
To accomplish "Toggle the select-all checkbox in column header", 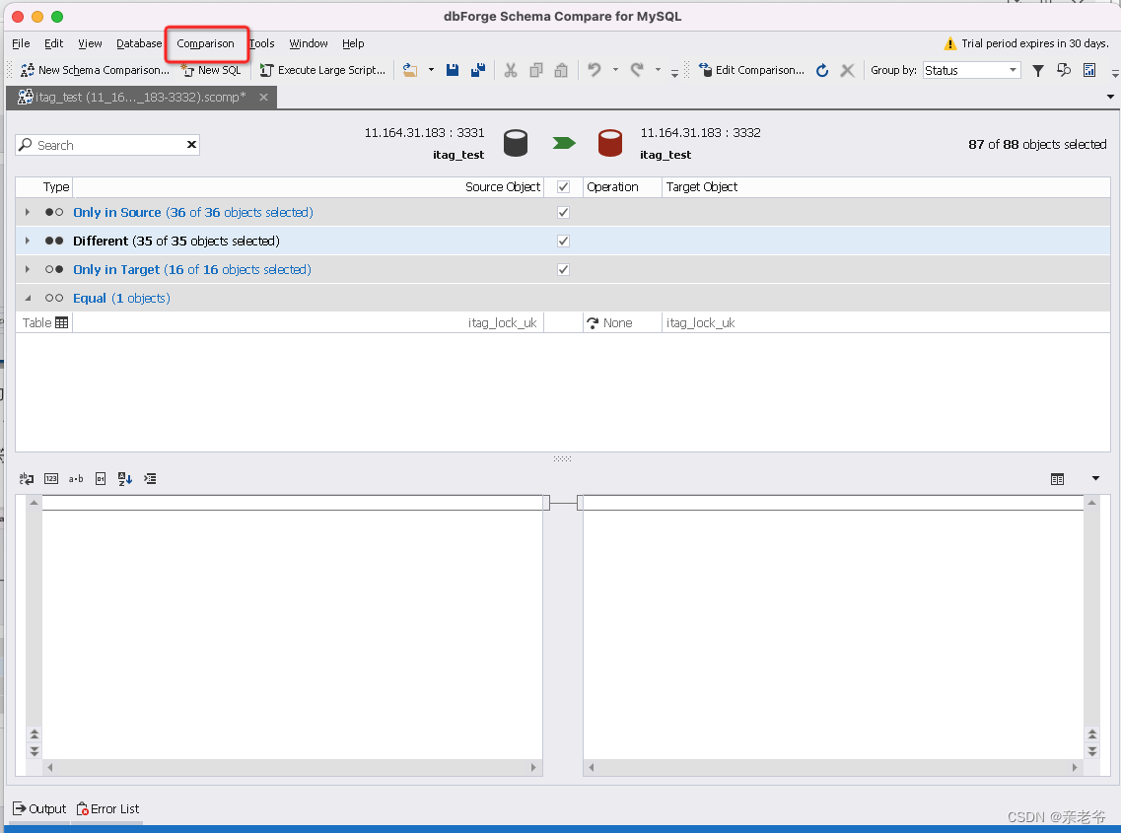I will [x=563, y=186].
